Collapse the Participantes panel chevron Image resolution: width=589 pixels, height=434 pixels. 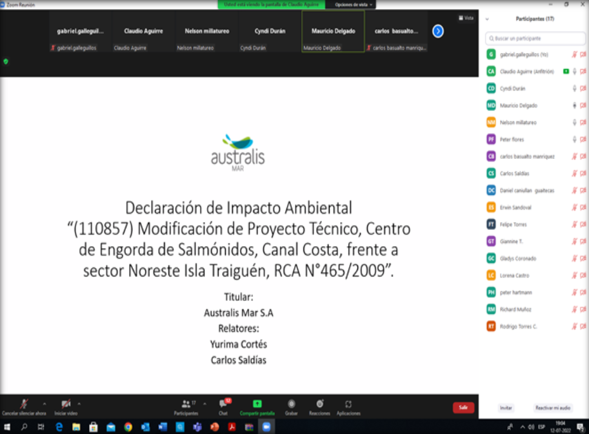coord(487,19)
